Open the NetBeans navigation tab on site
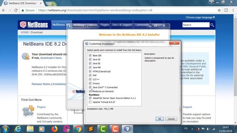 (59, 25)
